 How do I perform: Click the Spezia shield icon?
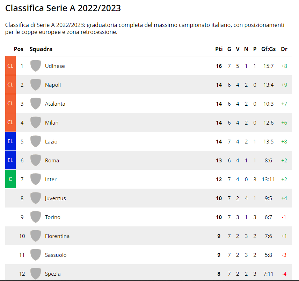point(36,274)
